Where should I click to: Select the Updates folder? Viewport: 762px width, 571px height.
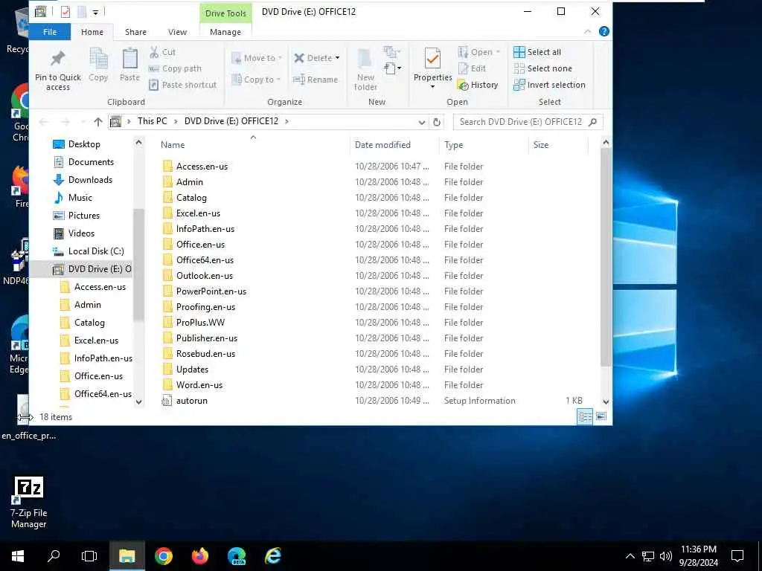tap(192, 370)
